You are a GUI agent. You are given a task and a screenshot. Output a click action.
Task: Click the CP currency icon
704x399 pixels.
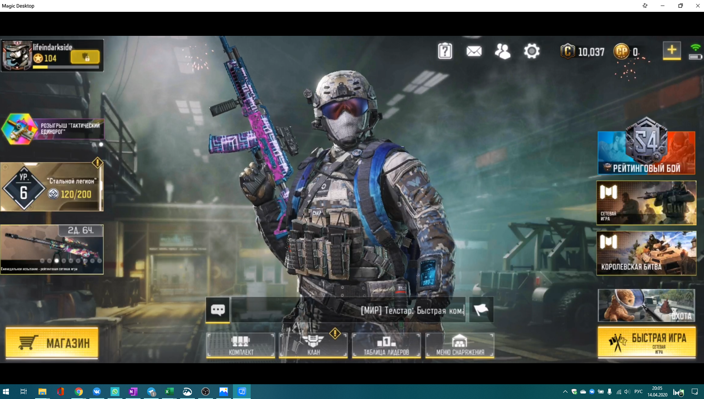pos(622,51)
